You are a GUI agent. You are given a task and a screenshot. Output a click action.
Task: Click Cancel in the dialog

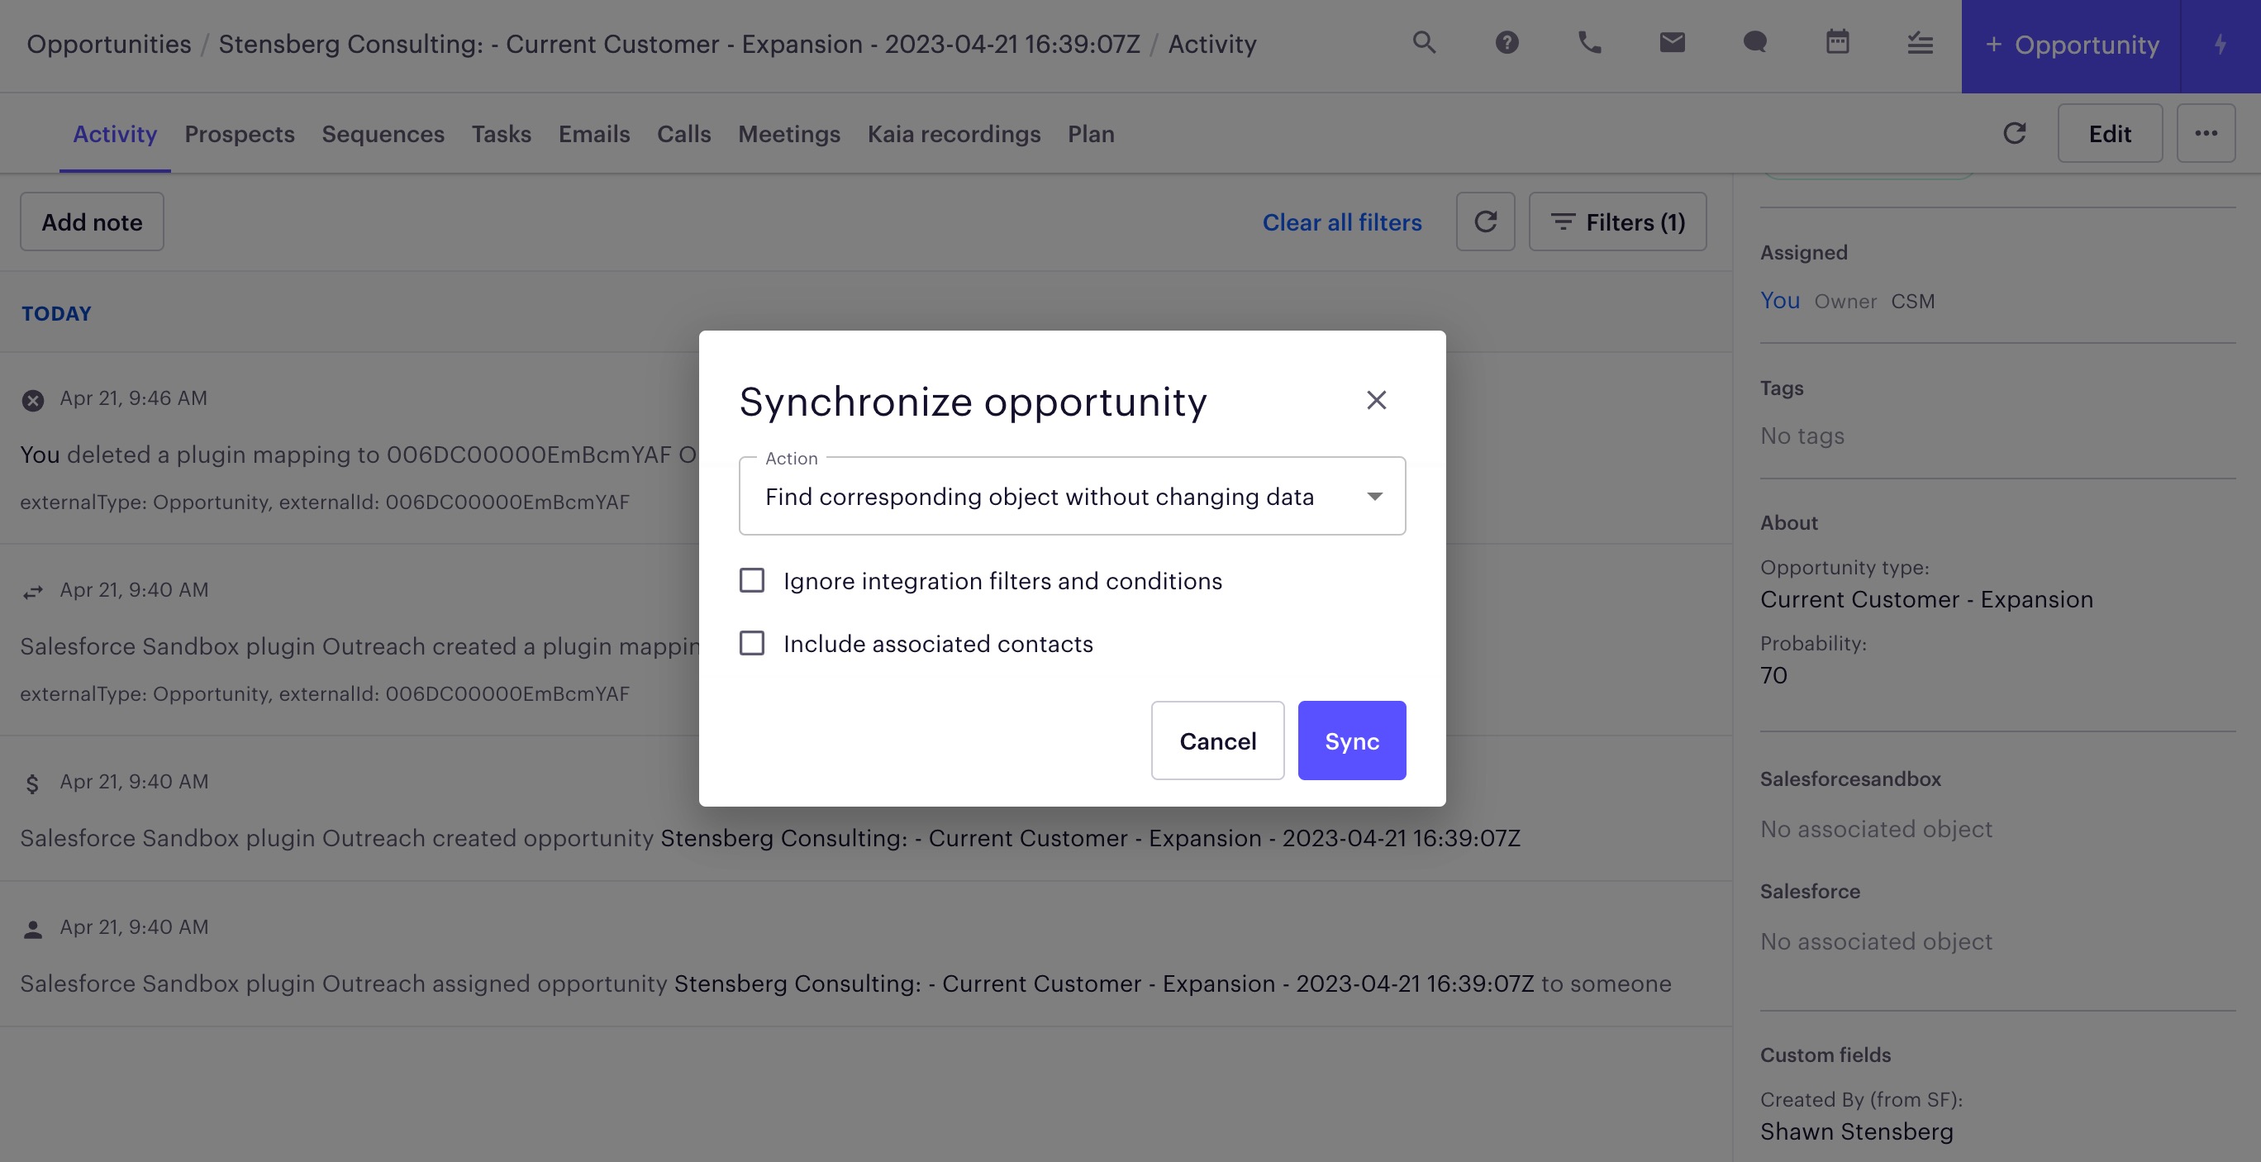coord(1216,741)
